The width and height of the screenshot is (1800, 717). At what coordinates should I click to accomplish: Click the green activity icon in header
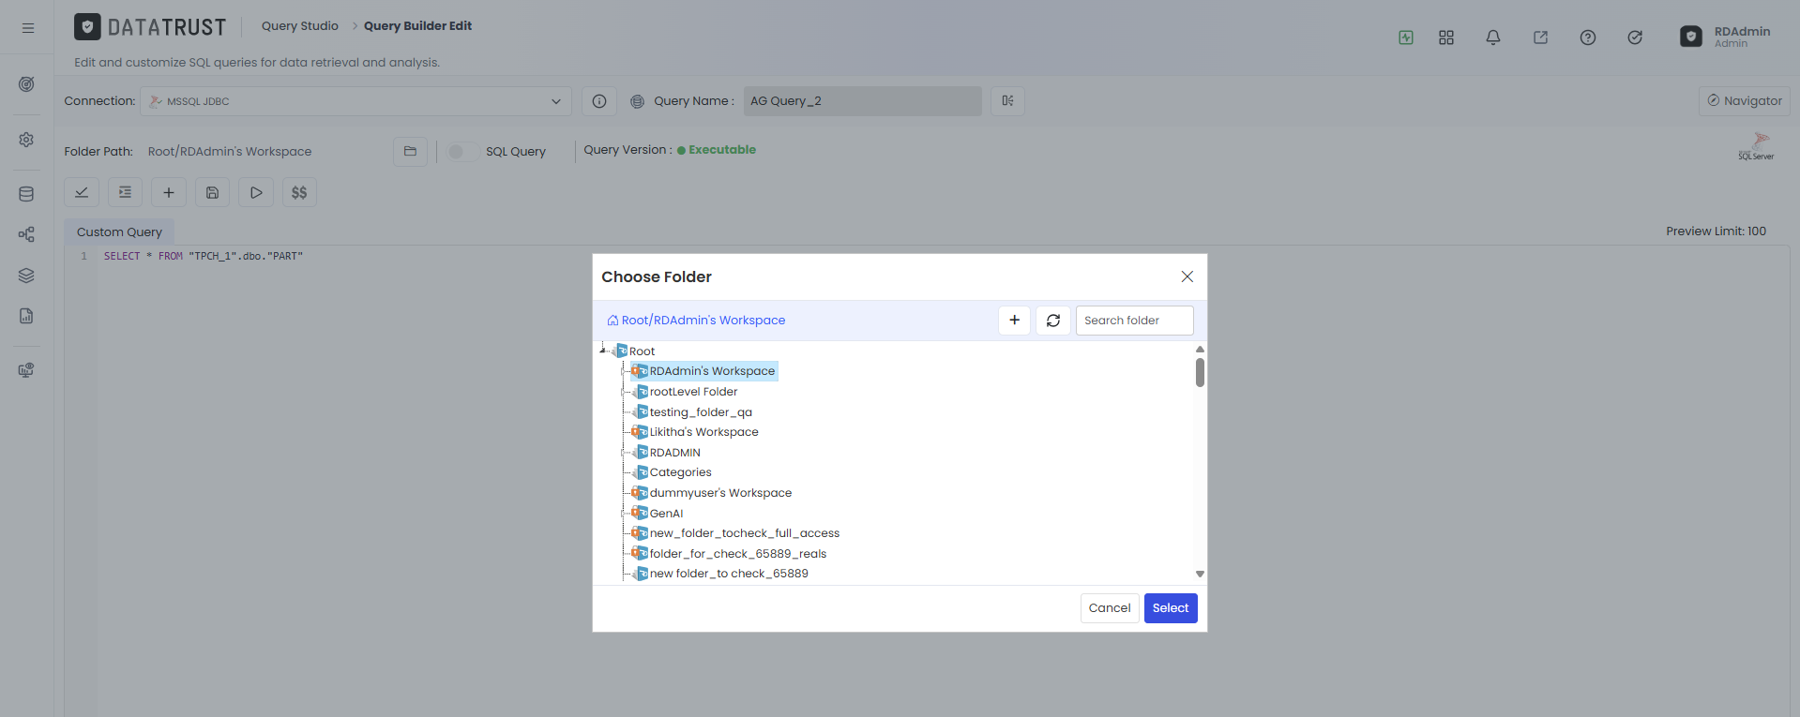click(x=1406, y=37)
